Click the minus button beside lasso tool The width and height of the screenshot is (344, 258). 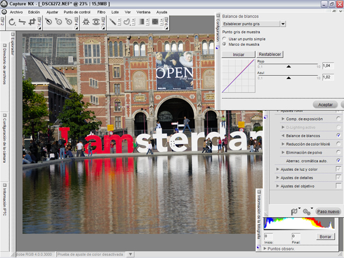pyautogui.click(x=133, y=24)
